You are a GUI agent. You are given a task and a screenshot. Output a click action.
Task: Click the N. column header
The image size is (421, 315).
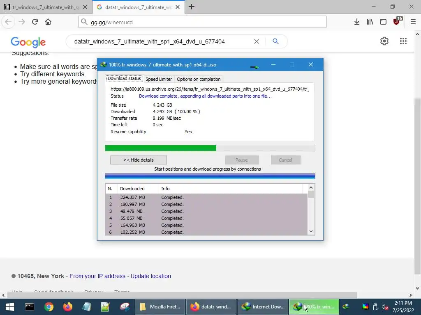coord(111,189)
